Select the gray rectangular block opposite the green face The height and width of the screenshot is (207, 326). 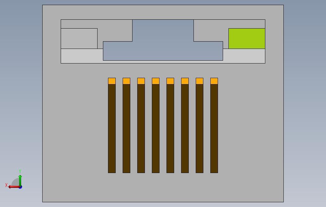pos(79,38)
